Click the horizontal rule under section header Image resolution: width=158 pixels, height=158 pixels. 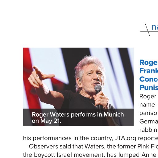[x=149, y=31]
